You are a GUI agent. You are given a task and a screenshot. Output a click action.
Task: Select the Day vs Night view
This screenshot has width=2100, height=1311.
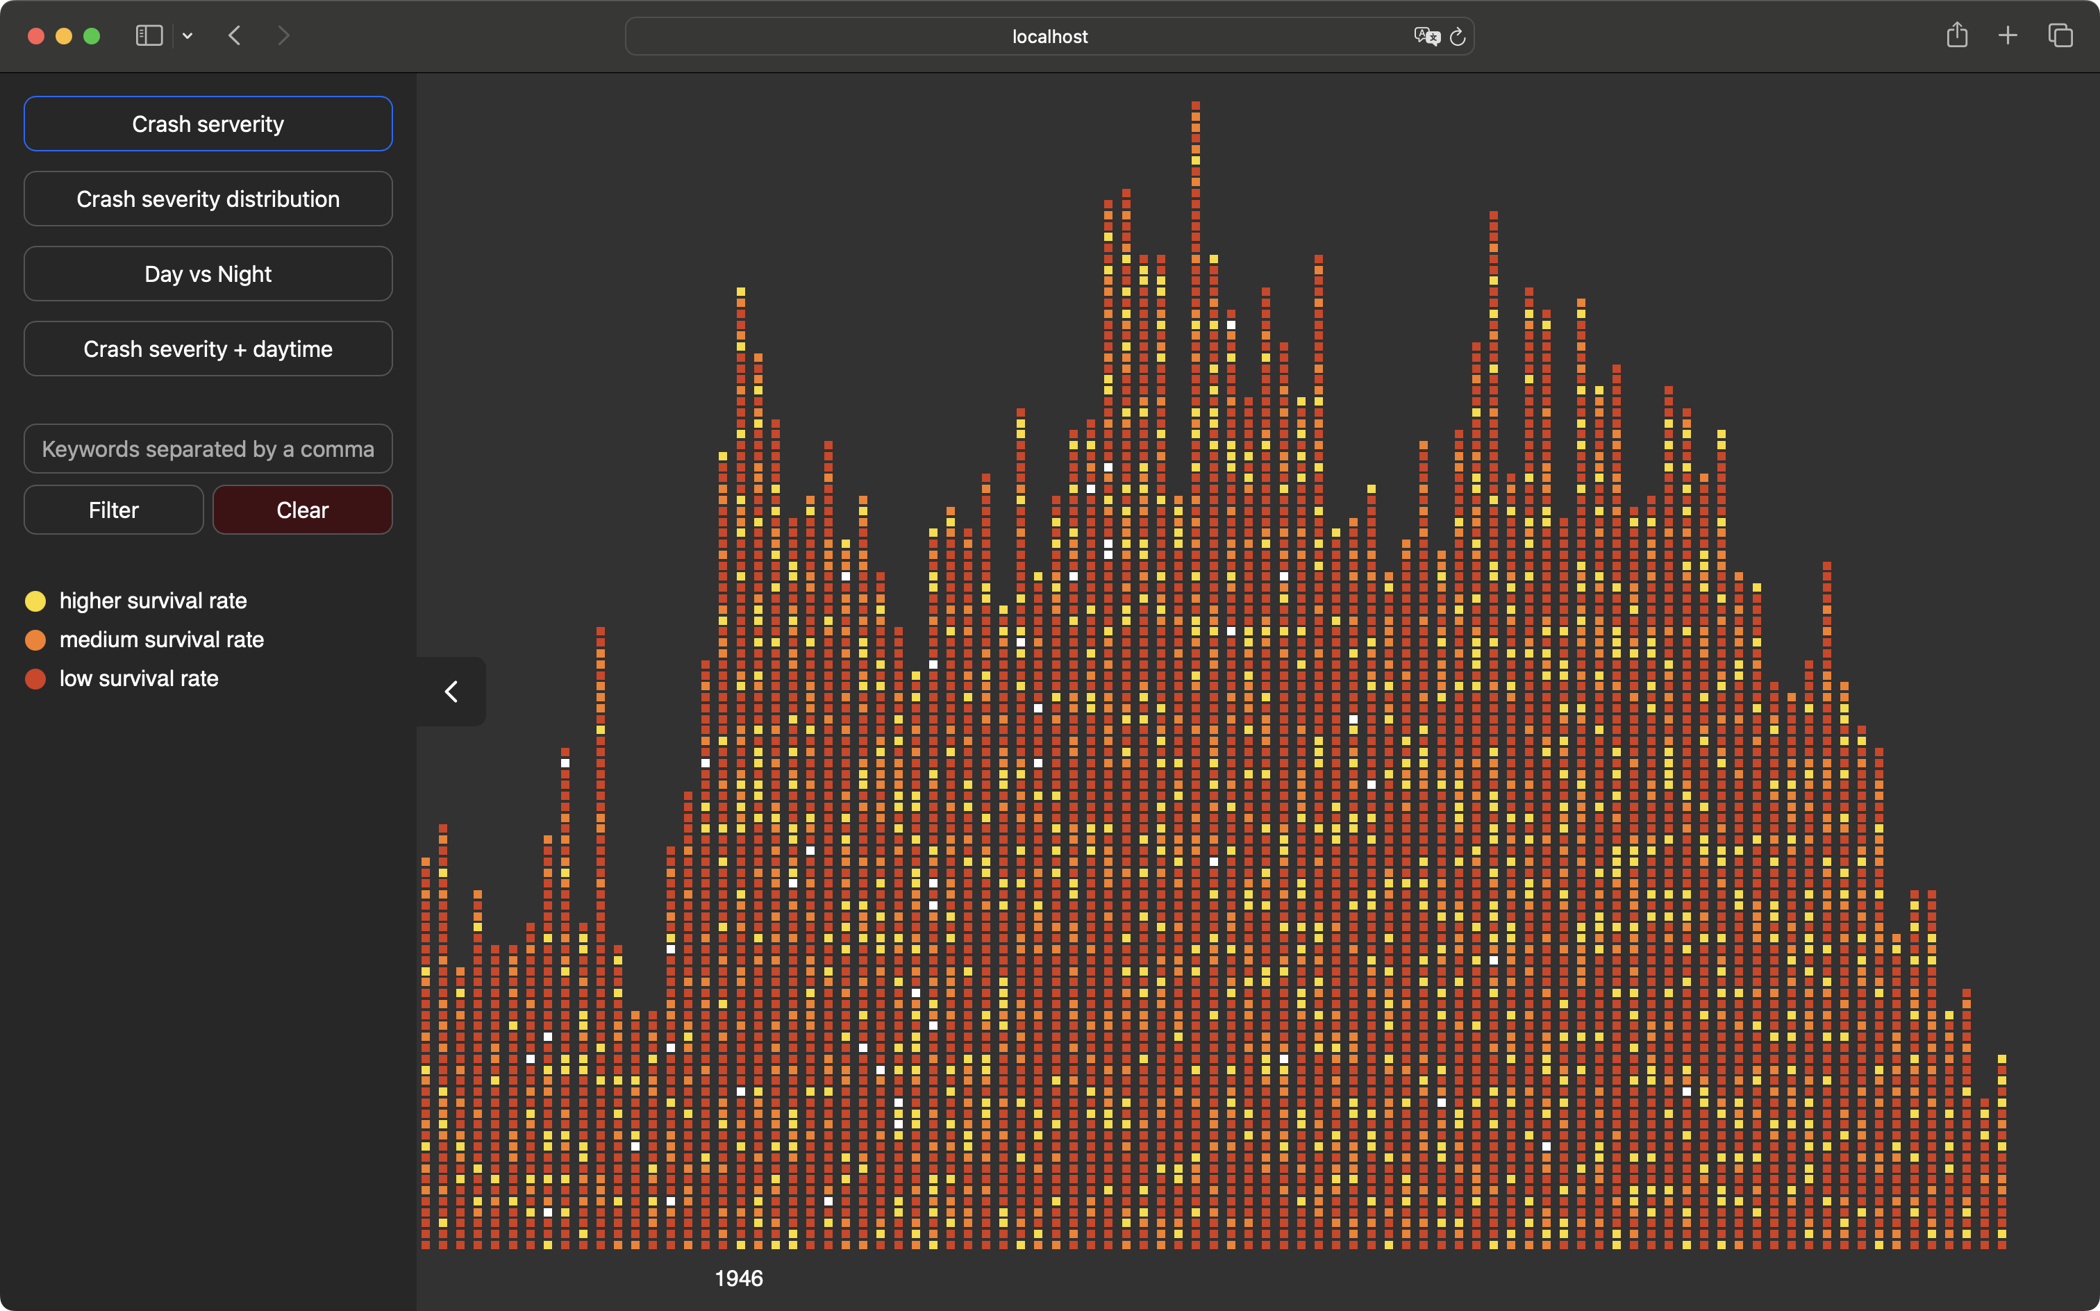click(x=208, y=274)
